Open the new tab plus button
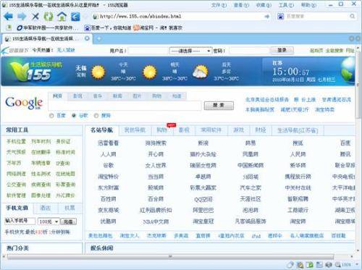 99,38
